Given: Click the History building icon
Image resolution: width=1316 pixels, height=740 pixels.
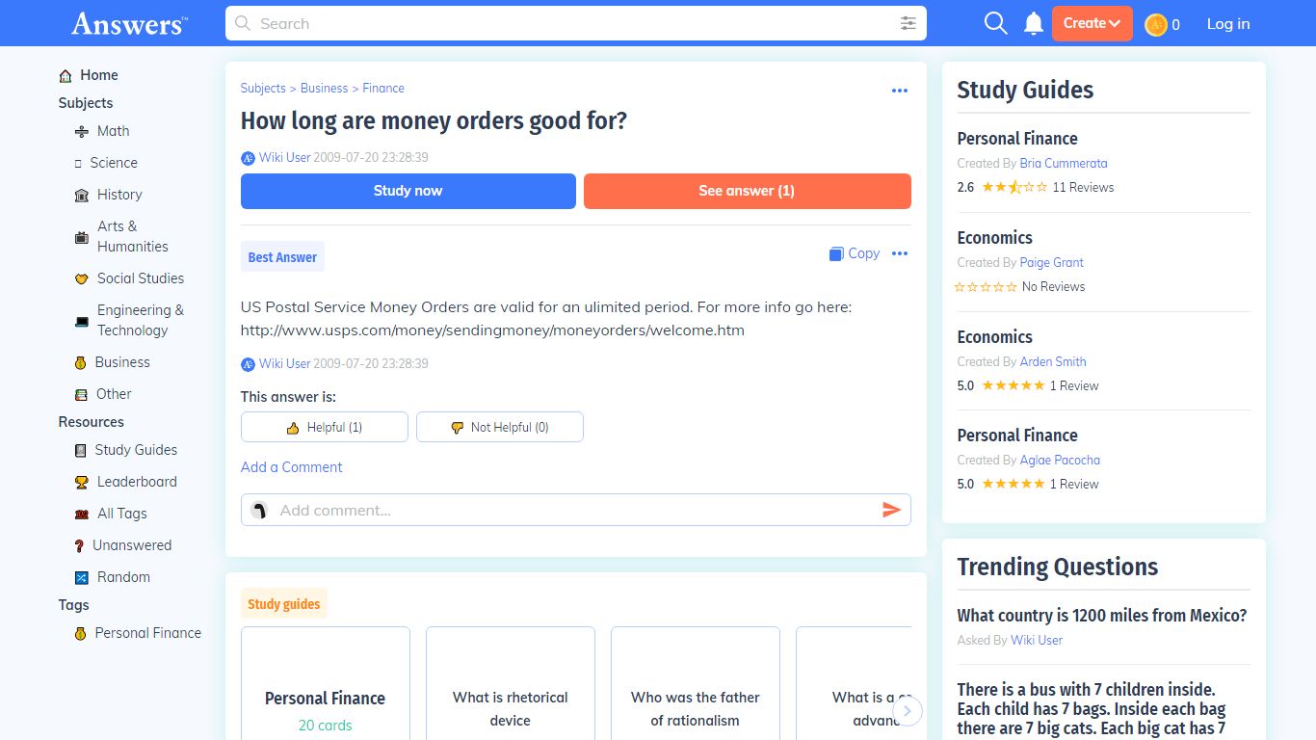Looking at the screenshot, I should point(82,195).
